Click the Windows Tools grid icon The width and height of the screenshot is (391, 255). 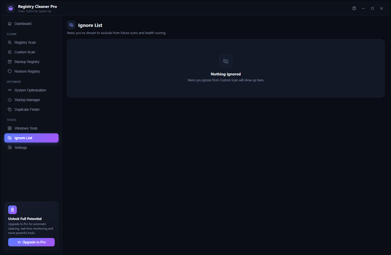pos(10,128)
